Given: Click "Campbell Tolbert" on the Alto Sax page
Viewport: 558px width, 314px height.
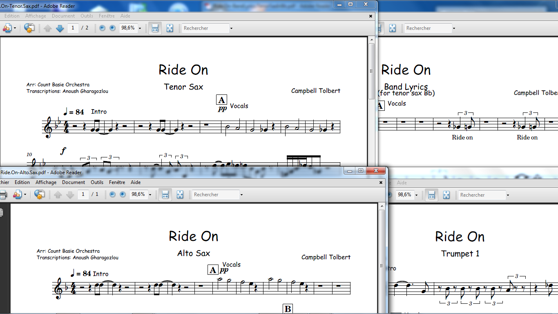Looking at the screenshot, I should pyautogui.click(x=326, y=257).
